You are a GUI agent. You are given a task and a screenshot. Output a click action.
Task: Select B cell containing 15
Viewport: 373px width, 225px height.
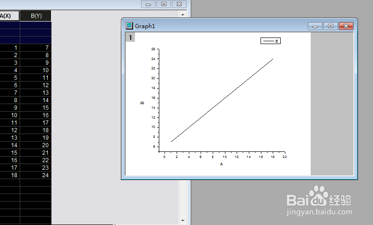click(x=36, y=107)
